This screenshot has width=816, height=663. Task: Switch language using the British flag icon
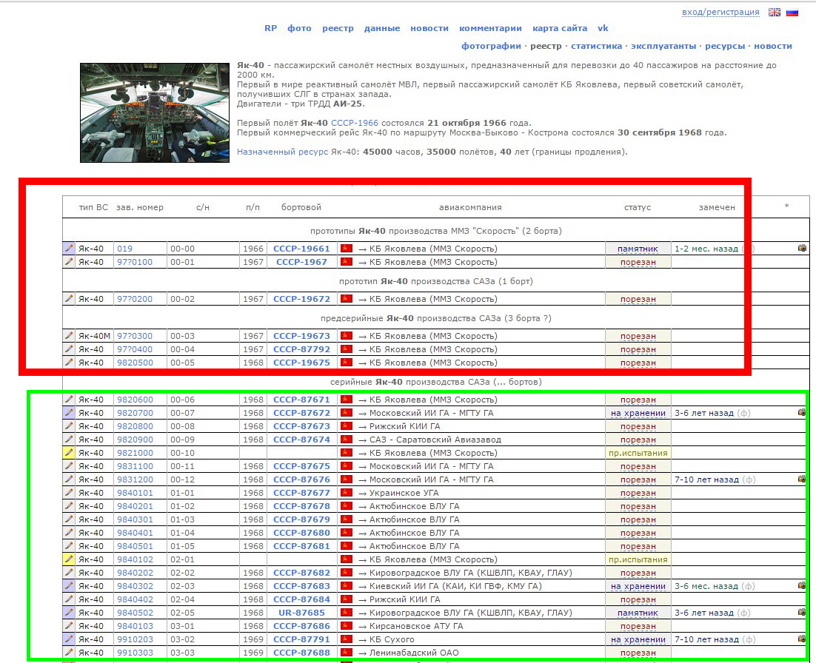click(775, 12)
